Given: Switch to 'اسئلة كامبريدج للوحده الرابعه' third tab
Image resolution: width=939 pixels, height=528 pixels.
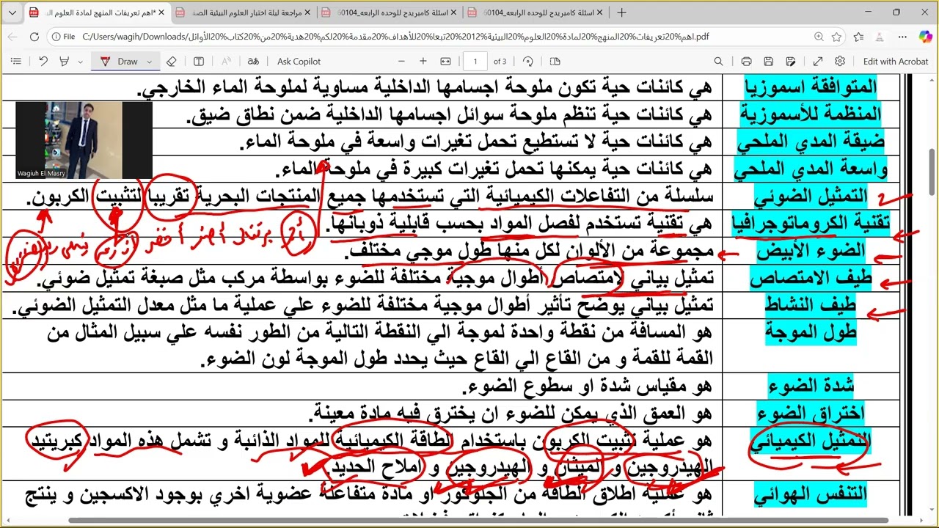Looking at the screenshot, I should pos(388,12).
